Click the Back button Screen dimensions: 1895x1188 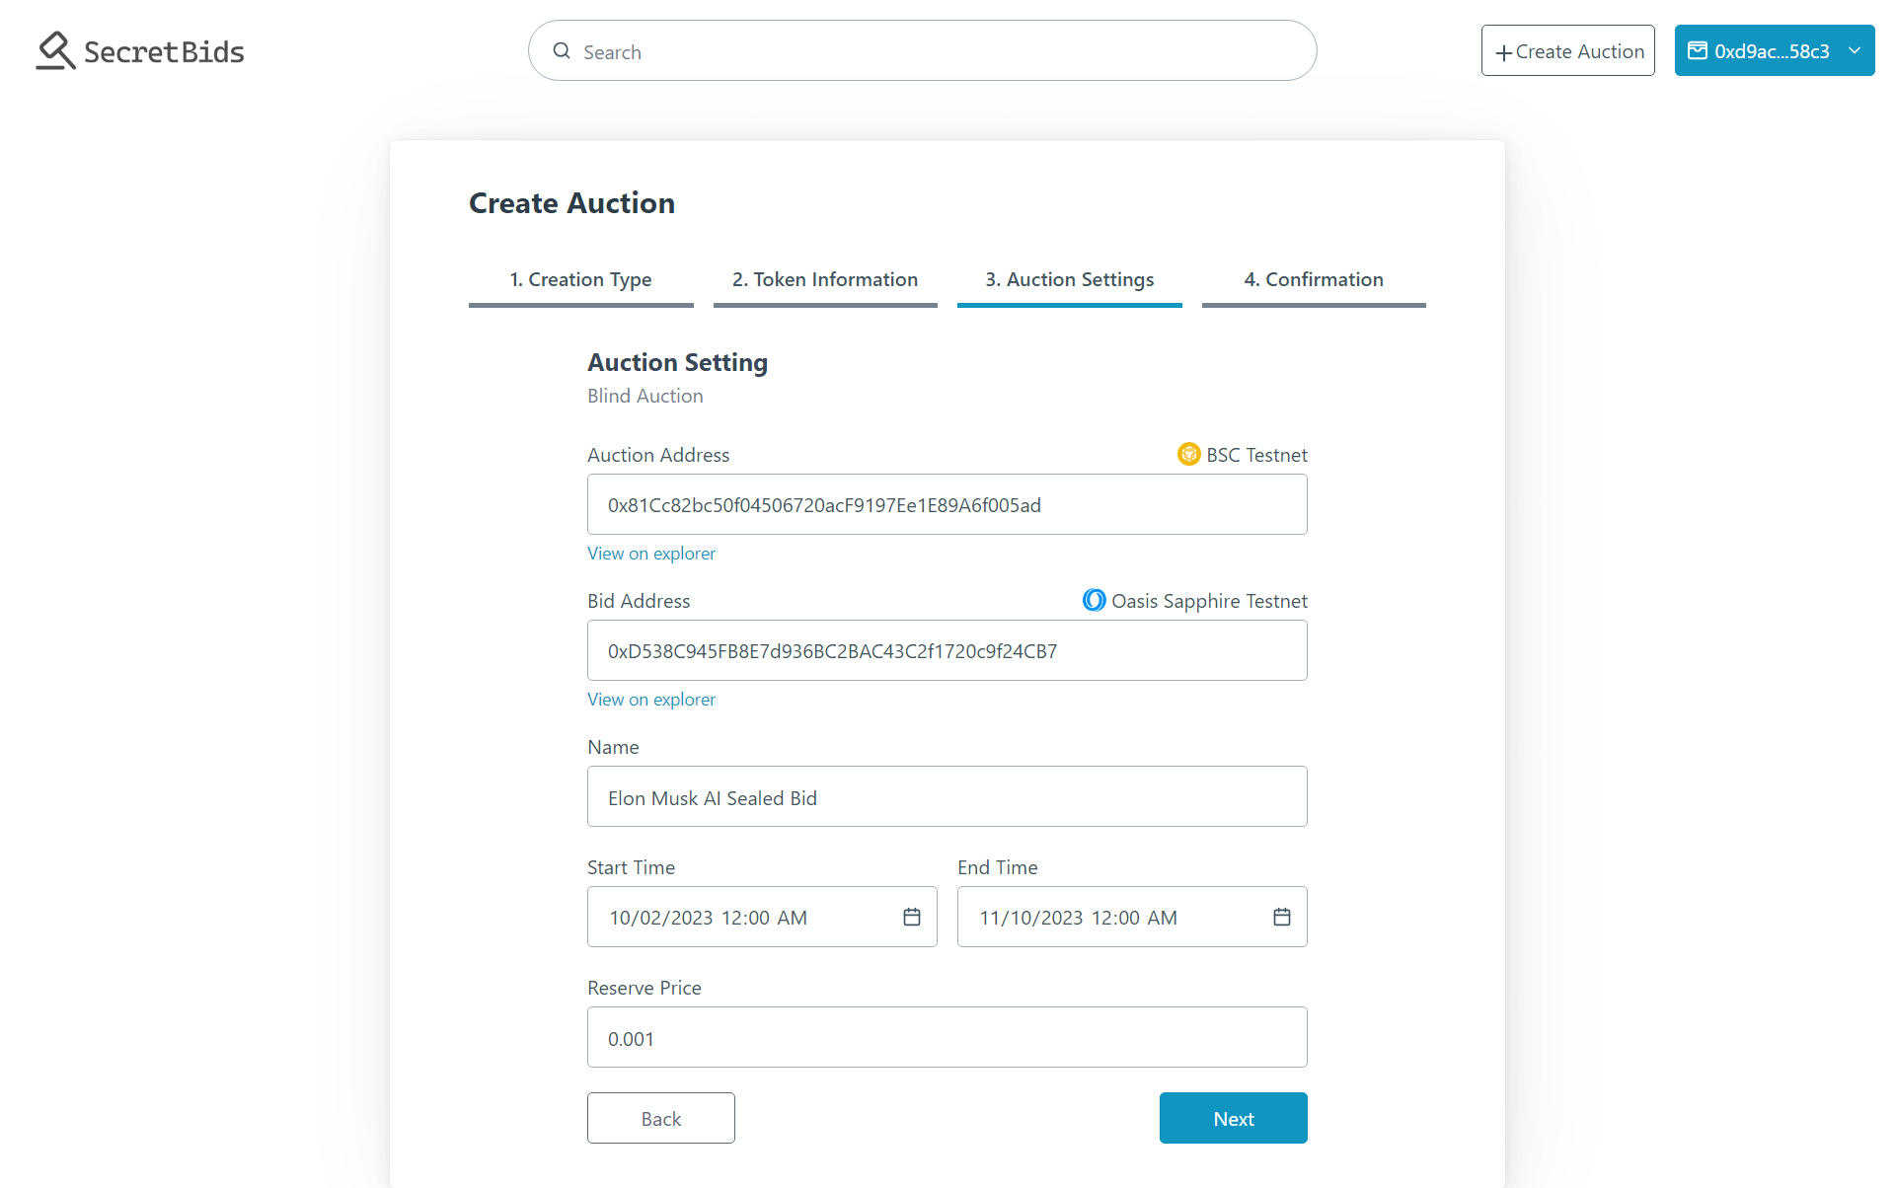point(661,1118)
